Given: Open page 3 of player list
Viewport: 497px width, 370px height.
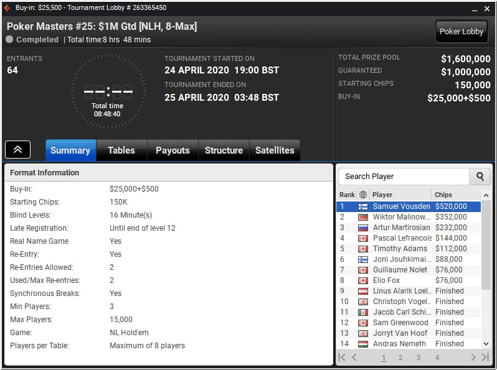Looking at the screenshot, I should pyautogui.click(x=419, y=358).
